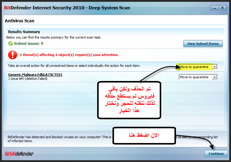The image size is (231, 162).
Task: Click 'Below you can find the results summary' text
Action: pos(54,37)
